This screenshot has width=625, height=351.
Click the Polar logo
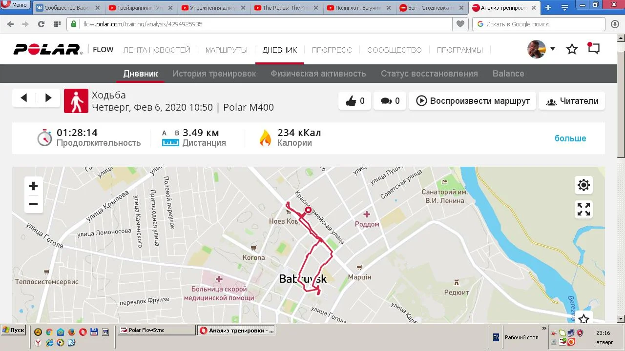click(48, 49)
